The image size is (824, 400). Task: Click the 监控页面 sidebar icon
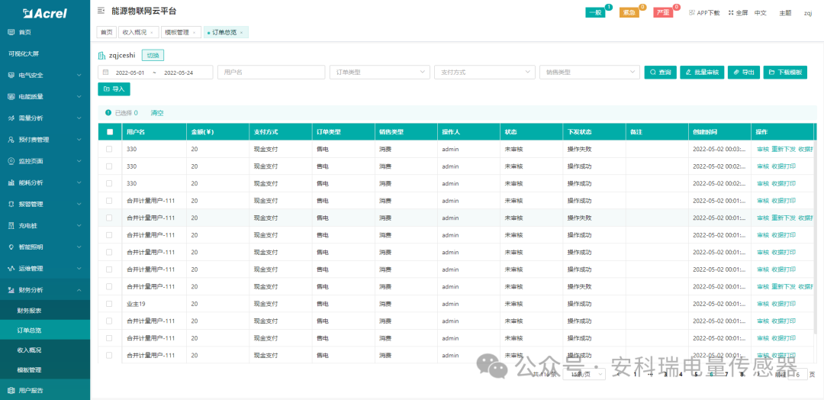point(11,161)
